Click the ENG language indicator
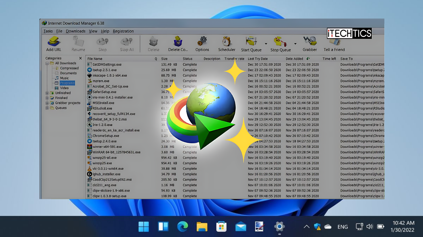 [x=343, y=226]
